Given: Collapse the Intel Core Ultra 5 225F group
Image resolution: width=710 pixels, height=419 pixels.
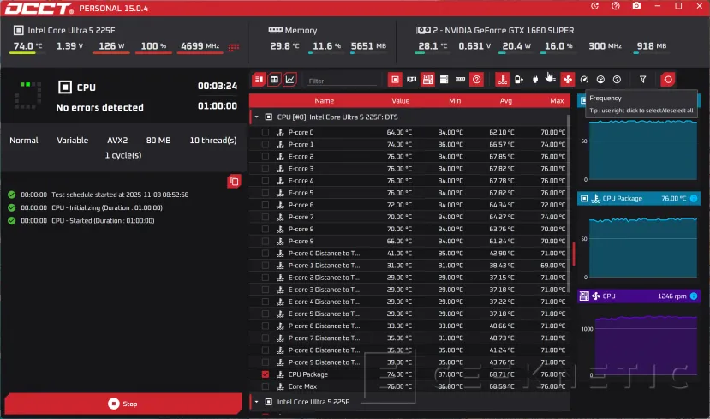Looking at the screenshot, I should tap(256, 402).
